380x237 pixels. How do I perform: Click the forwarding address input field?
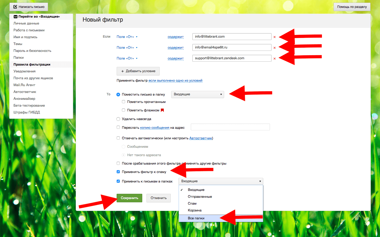[x=230, y=127]
